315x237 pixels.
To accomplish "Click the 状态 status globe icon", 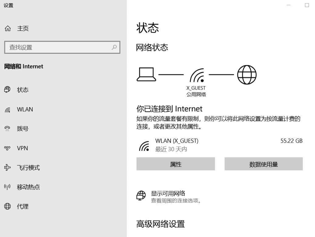I will [x=7, y=89].
